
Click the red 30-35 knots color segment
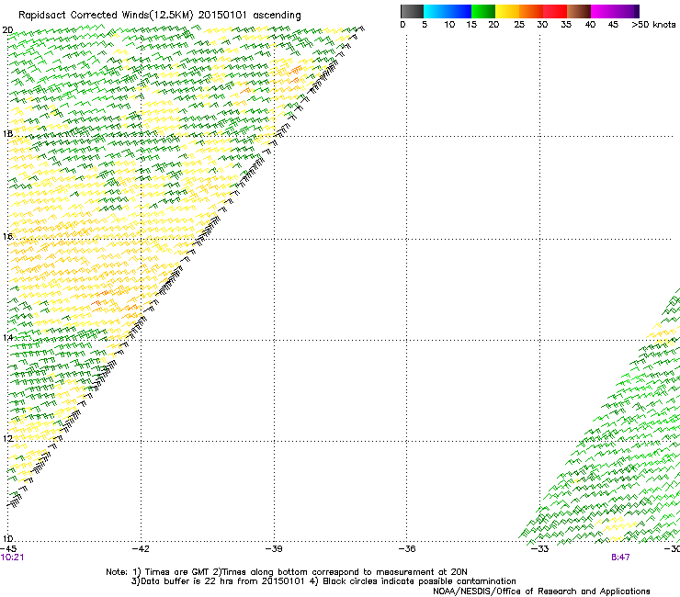tap(555, 11)
